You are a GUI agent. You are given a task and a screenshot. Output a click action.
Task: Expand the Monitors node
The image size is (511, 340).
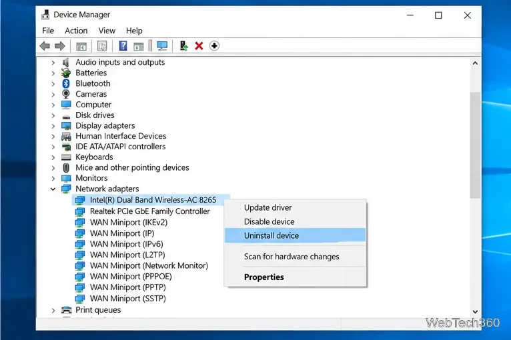[53, 179]
